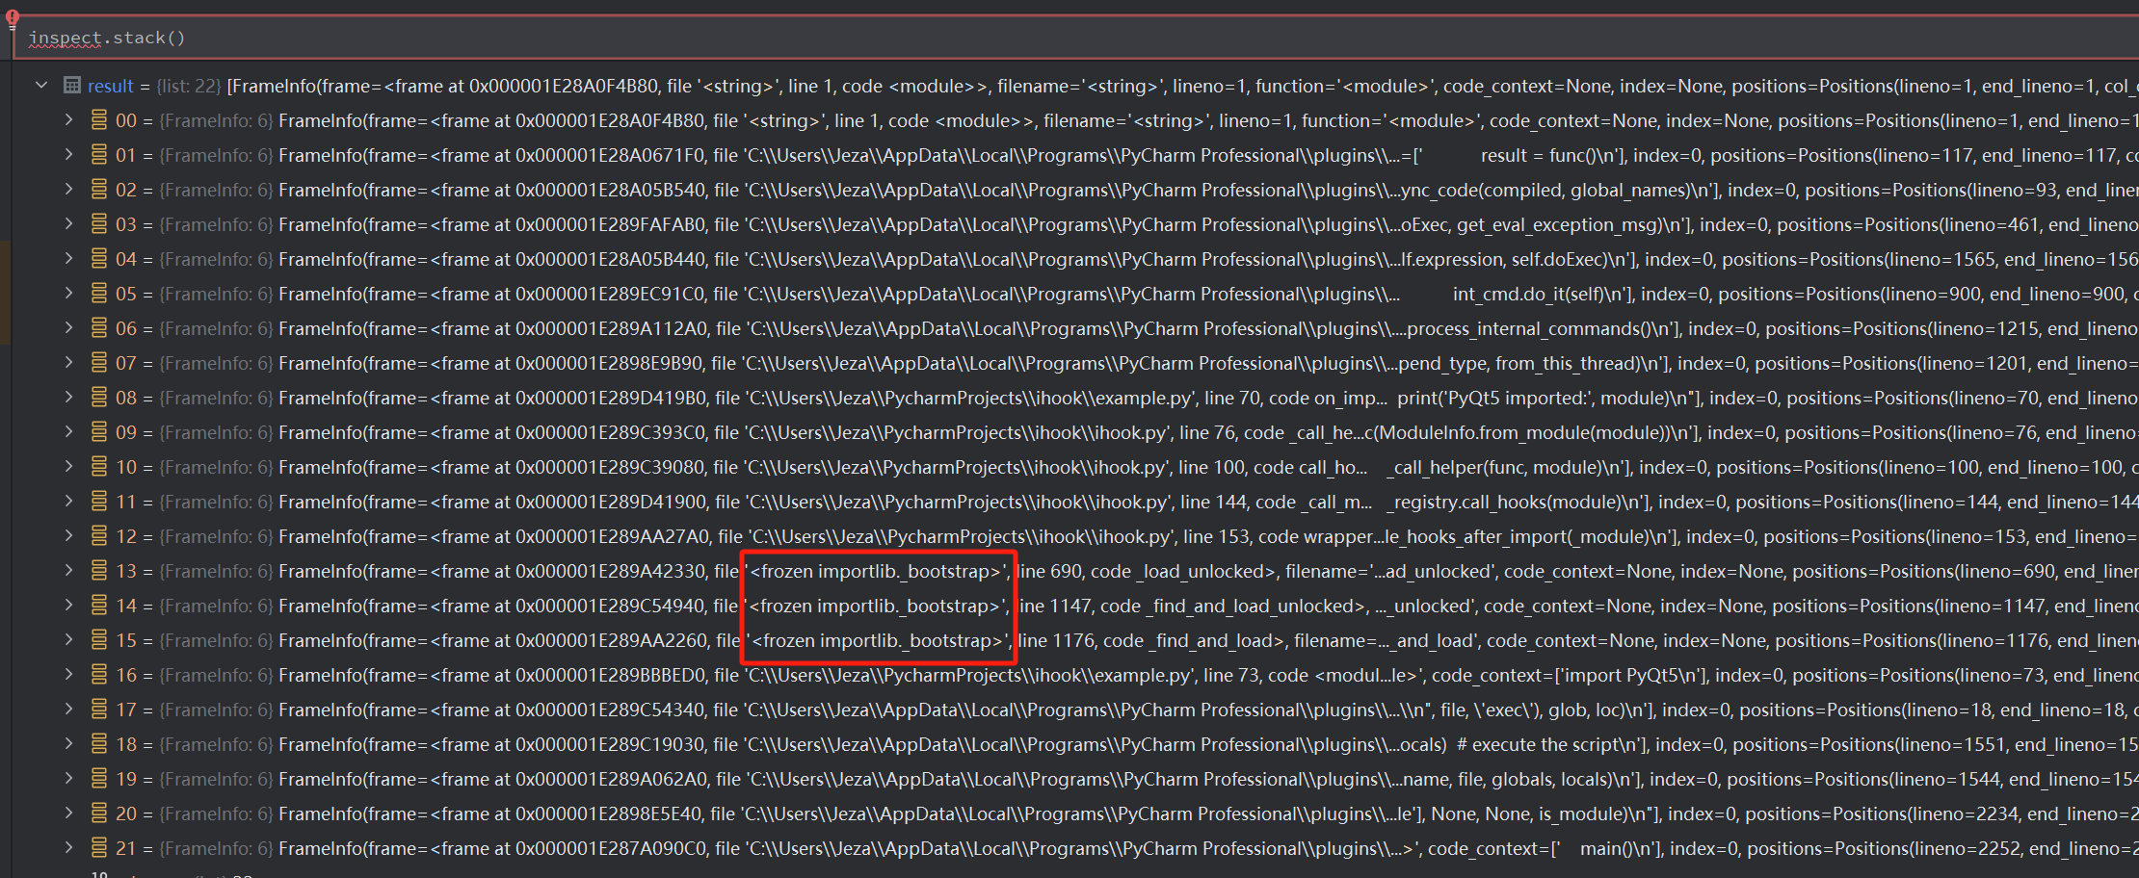The image size is (2139, 878).
Task: Expand frame entry 09
Action: (68, 432)
